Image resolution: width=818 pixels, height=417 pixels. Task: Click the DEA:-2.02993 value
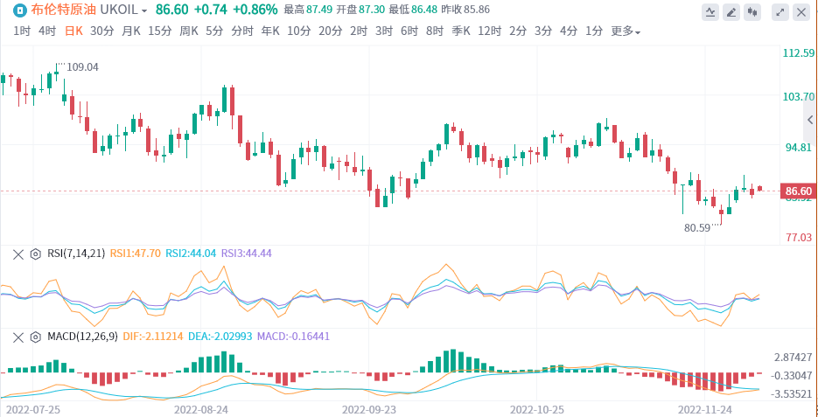219,337
